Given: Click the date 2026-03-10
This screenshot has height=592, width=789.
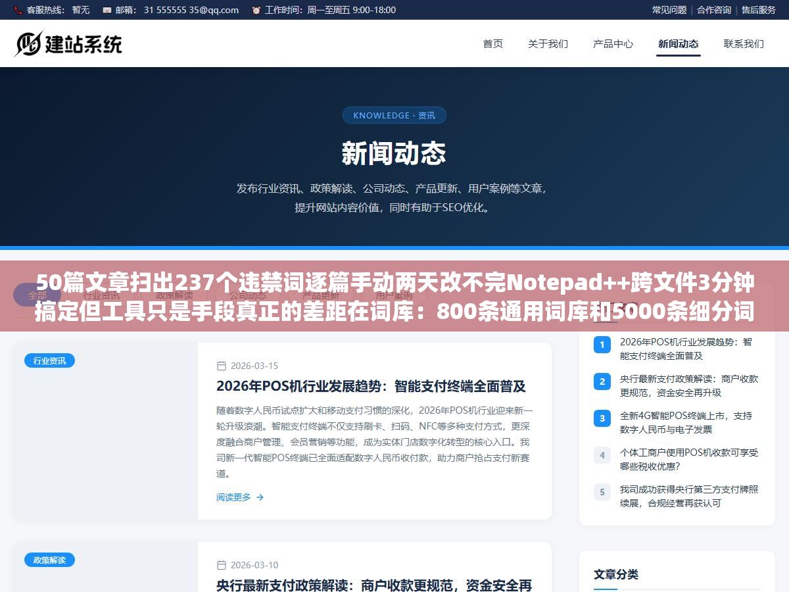Looking at the screenshot, I should [x=254, y=564].
